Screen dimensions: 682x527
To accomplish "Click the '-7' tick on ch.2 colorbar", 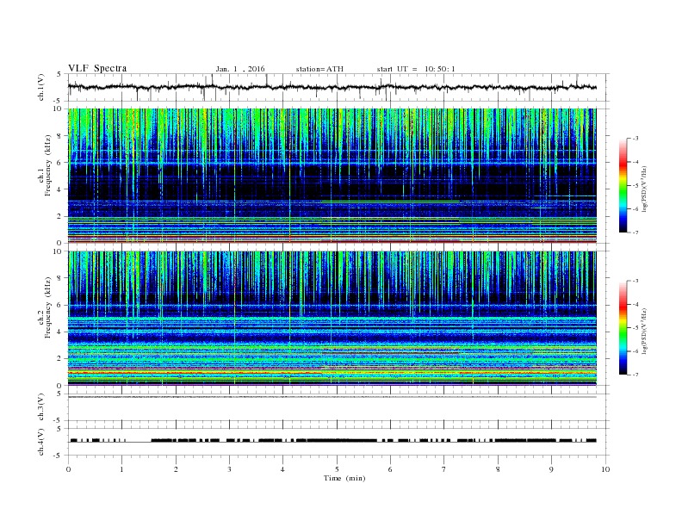I will [635, 375].
